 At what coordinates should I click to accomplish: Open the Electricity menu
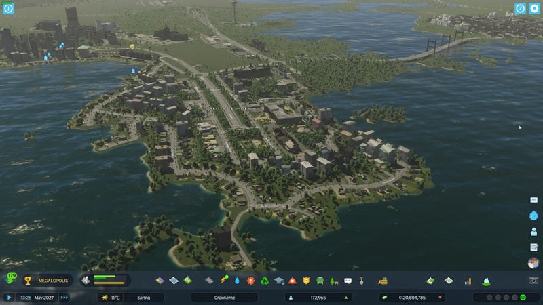[x=224, y=280]
